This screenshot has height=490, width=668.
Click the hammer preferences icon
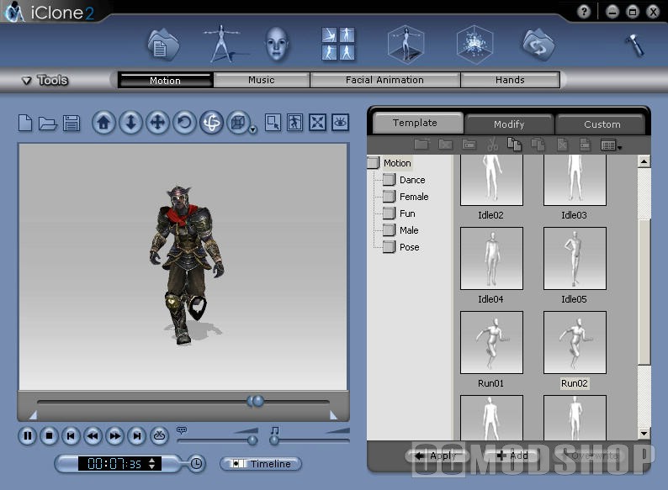click(x=634, y=45)
